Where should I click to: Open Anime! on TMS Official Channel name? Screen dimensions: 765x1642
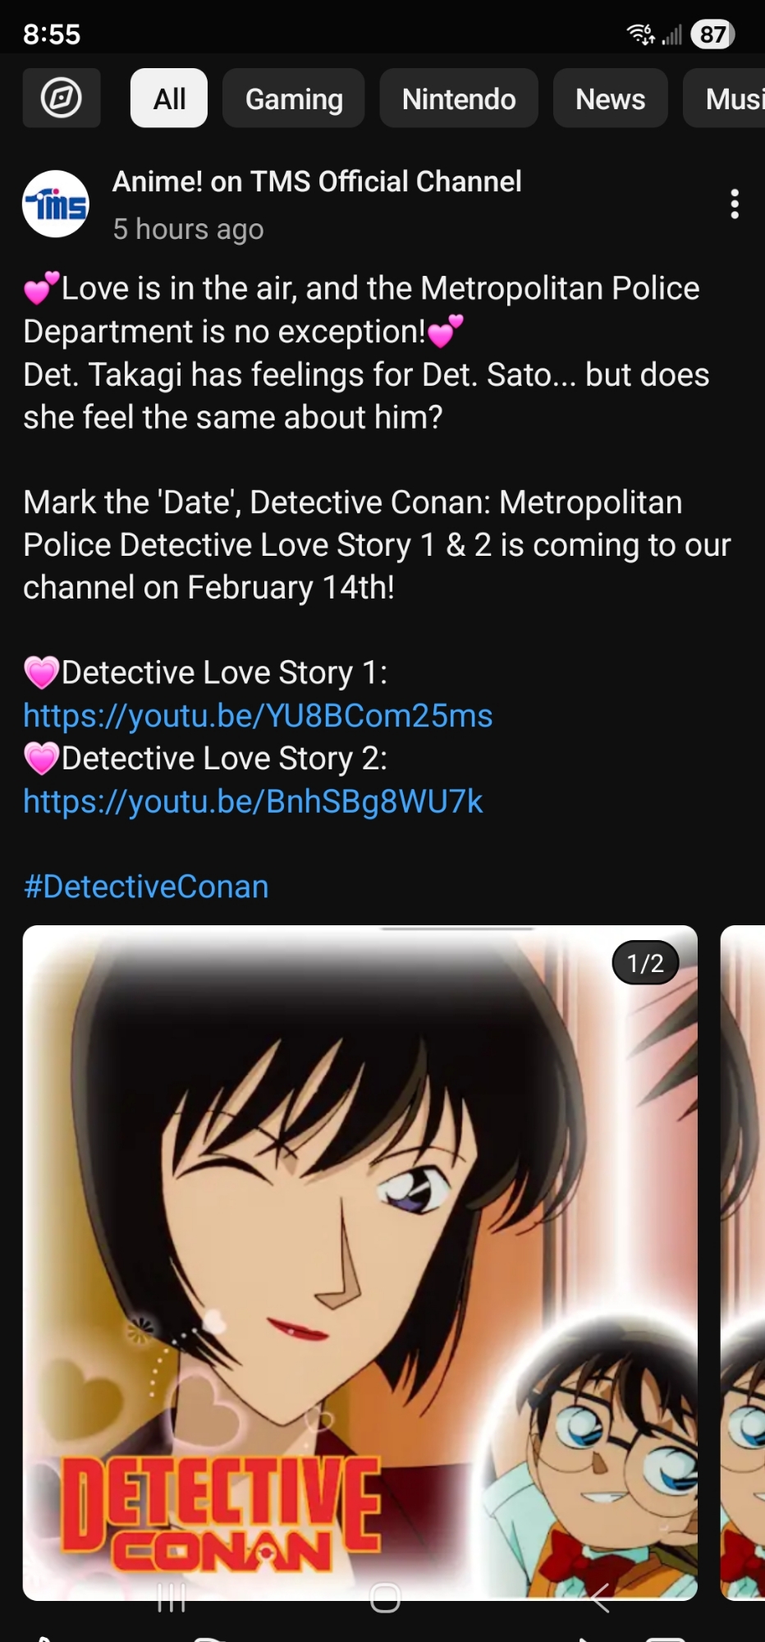tap(317, 181)
